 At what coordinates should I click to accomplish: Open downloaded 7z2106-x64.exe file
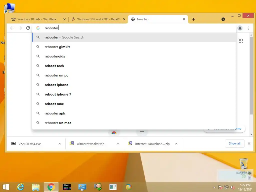pyautogui.click(x=30, y=144)
